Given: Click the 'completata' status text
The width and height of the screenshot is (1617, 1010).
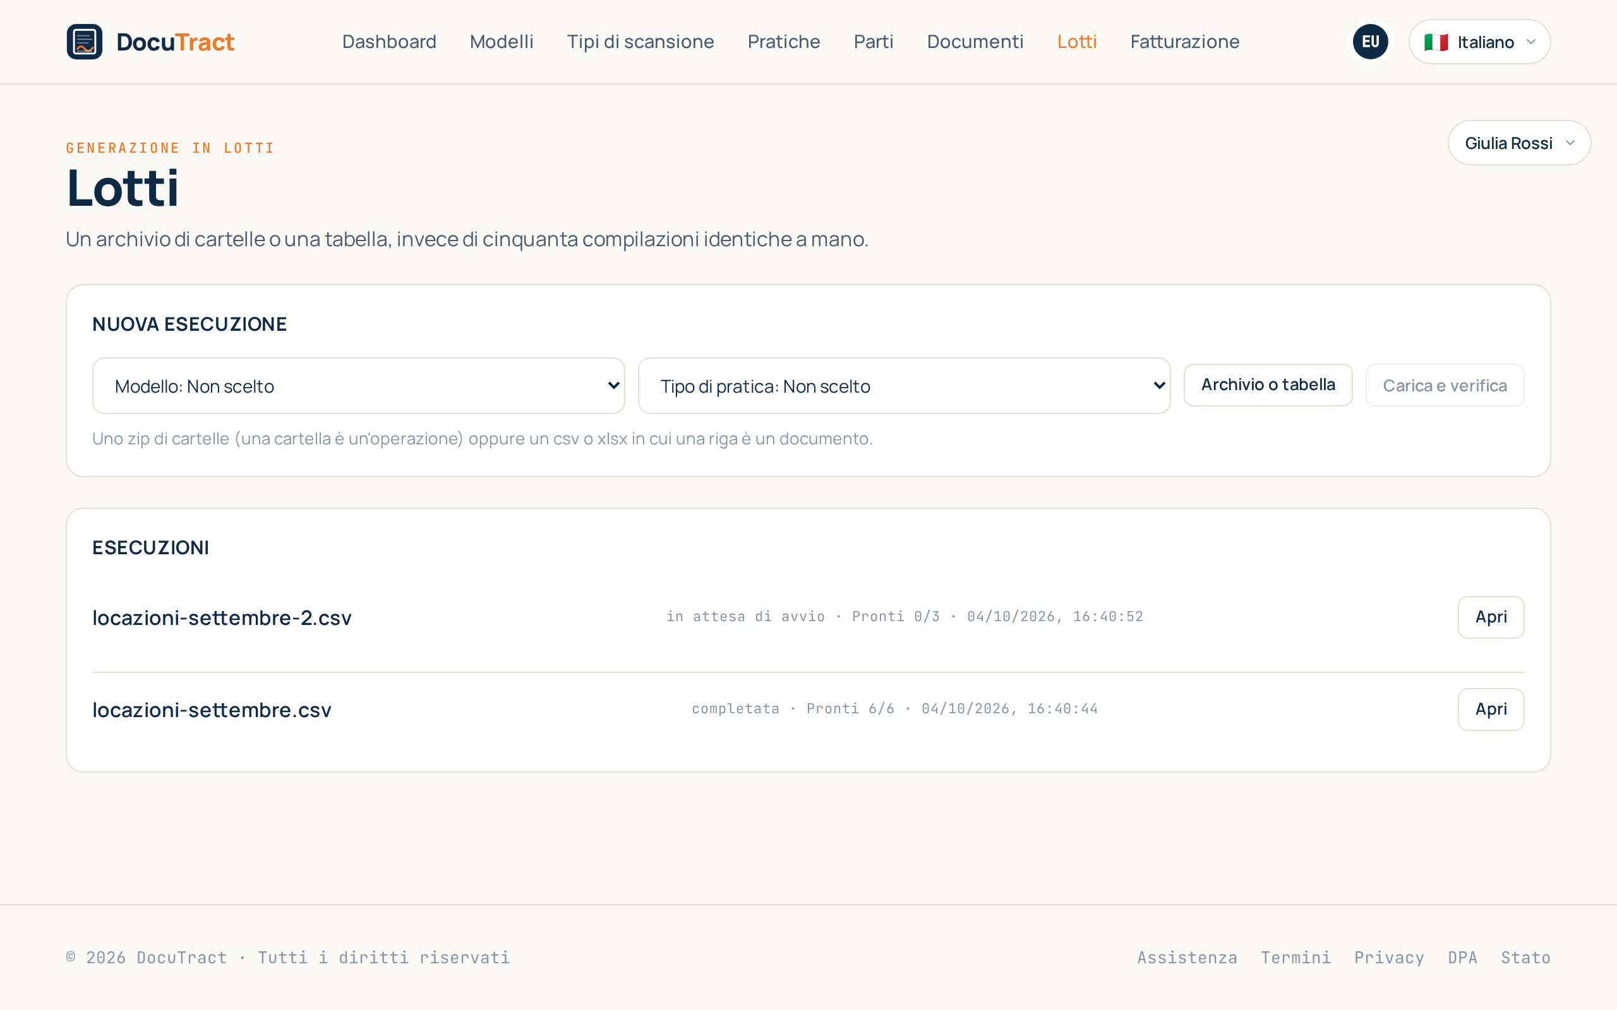Looking at the screenshot, I should click(736, 709).
